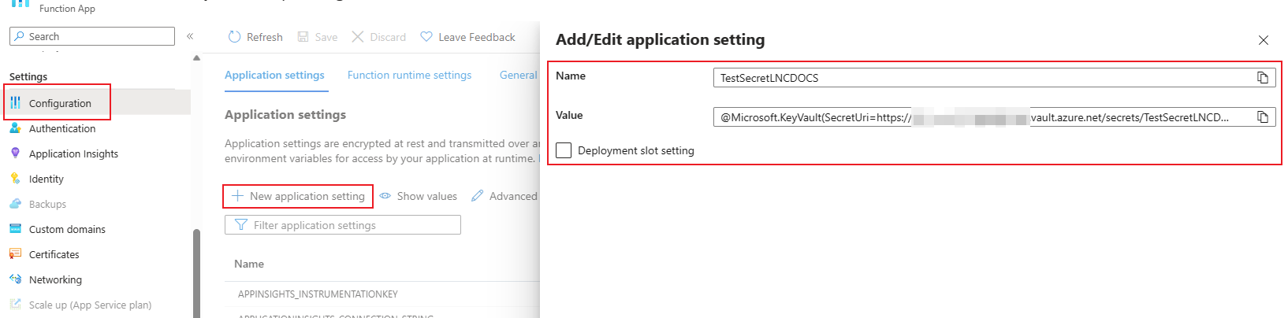Click the plus icon for new setting

[237, 196]
